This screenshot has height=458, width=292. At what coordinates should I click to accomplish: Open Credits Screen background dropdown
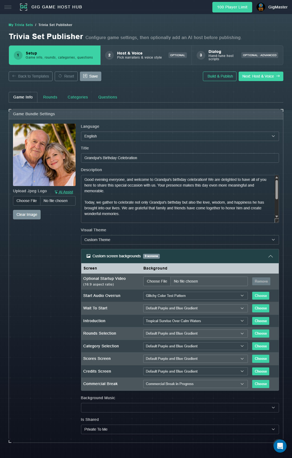[195, 371]
